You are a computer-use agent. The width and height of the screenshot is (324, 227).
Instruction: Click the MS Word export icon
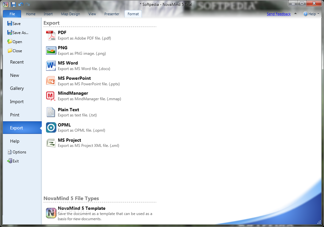click(51, 66)
